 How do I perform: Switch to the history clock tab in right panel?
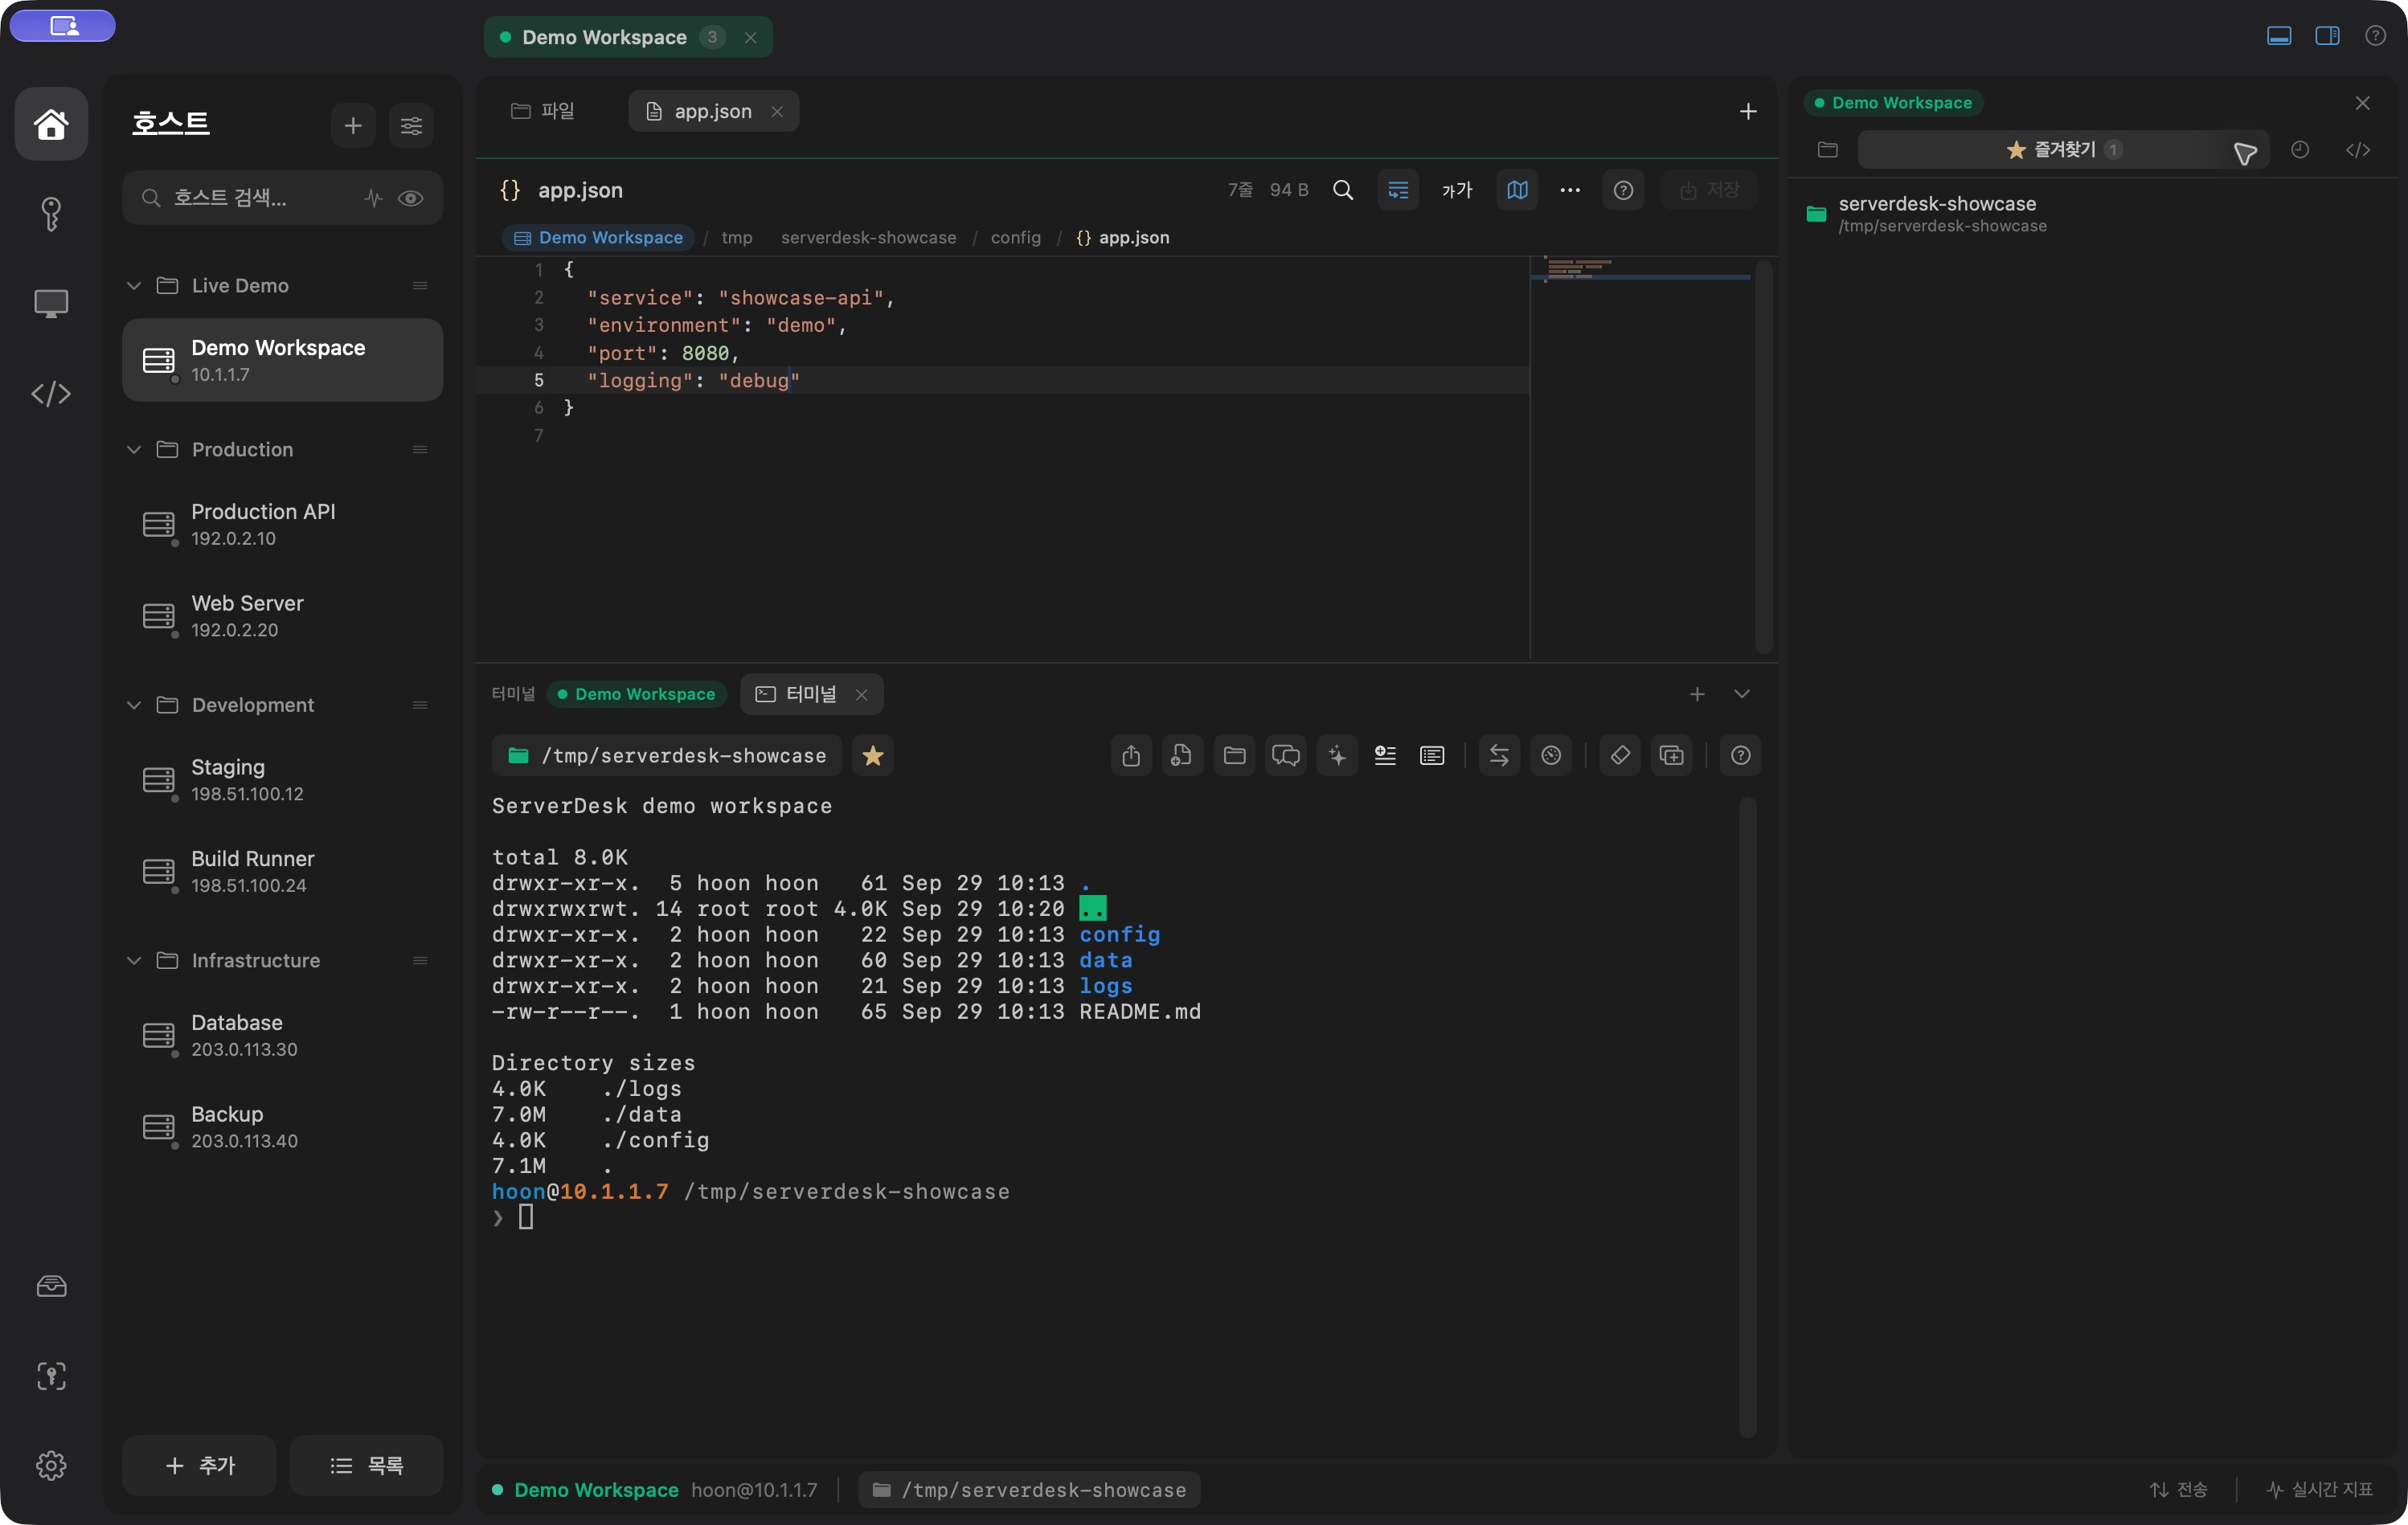(x=2300, y=150)
